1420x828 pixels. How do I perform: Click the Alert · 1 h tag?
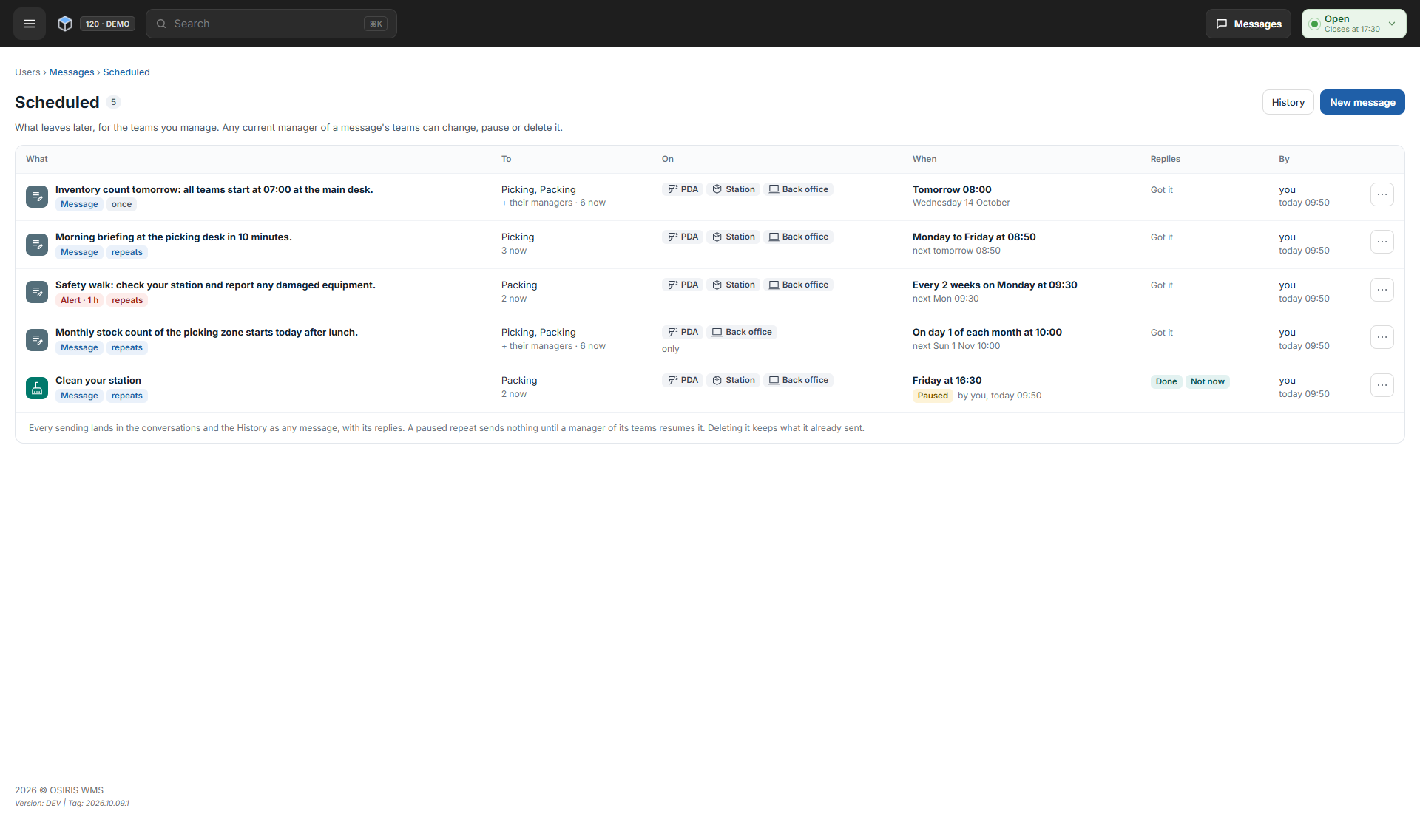[79, 300]
